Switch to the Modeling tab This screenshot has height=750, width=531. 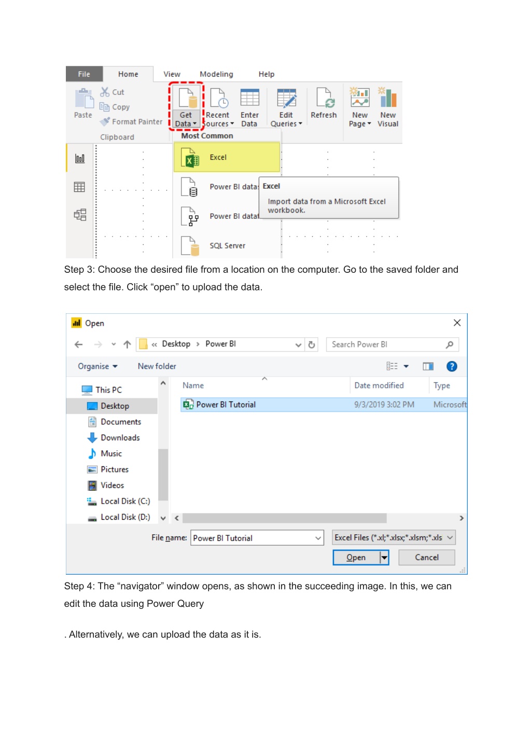click(x=216, y=74)
